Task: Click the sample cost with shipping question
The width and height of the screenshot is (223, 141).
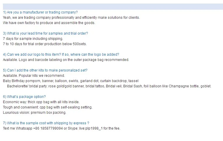Action: point(46,123)
